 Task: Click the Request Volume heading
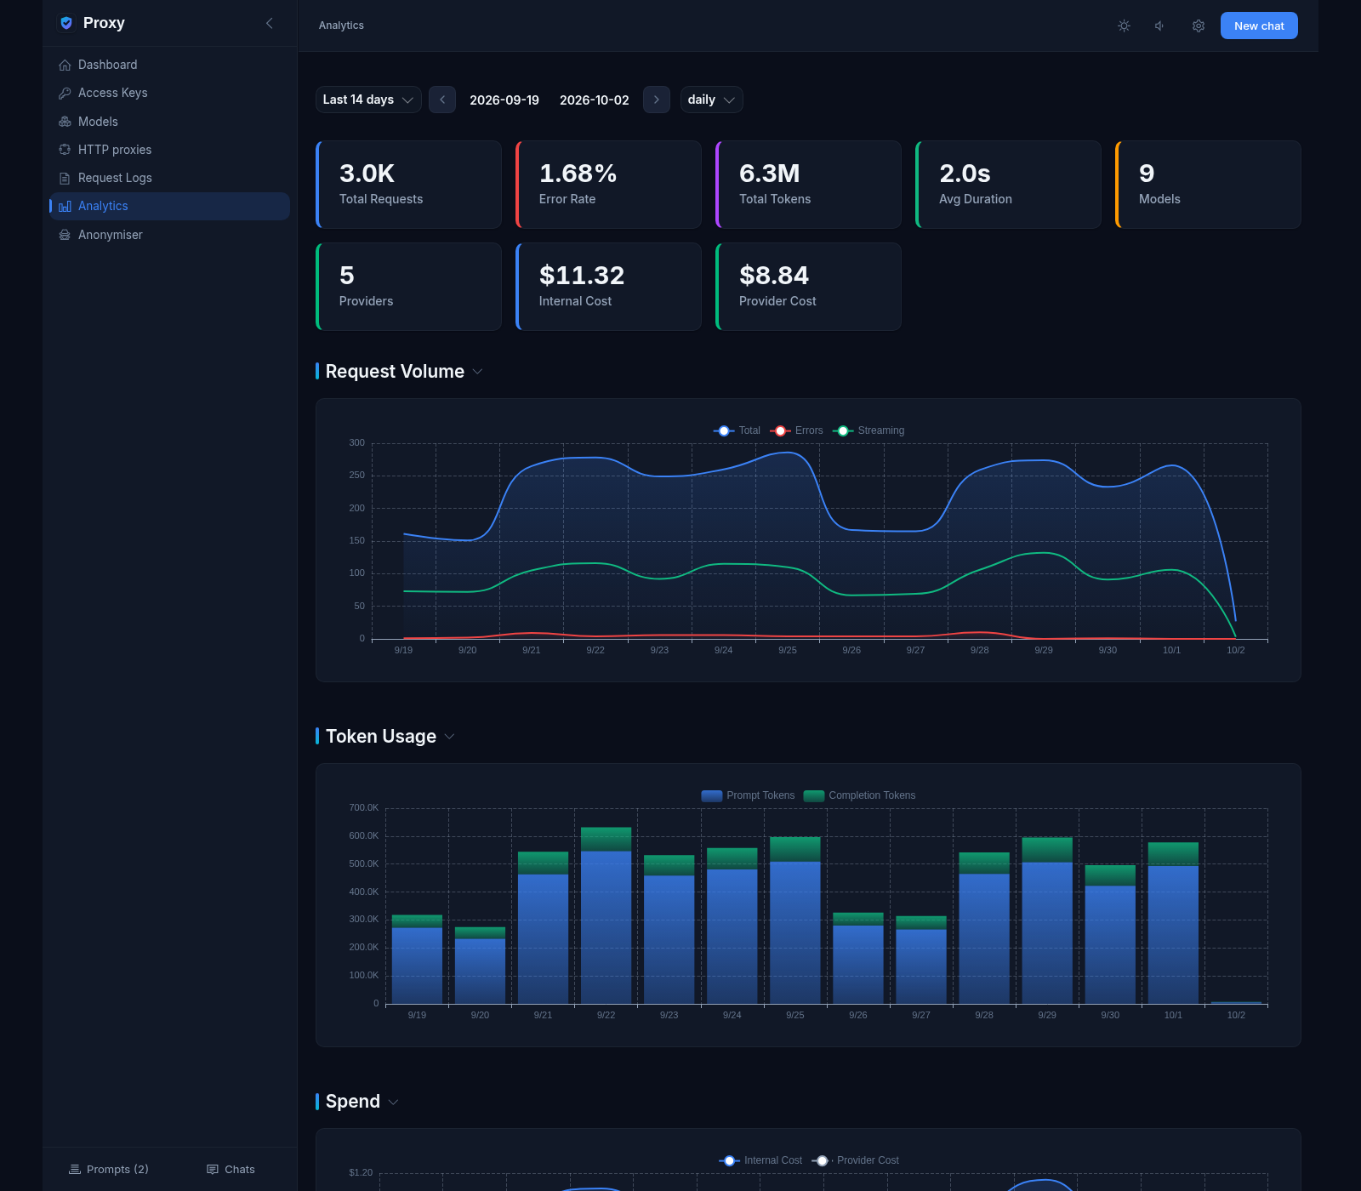pyautogui.click(x=395, y=372)
